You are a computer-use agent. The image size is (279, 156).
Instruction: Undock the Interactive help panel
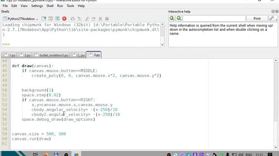coord(273,12)
